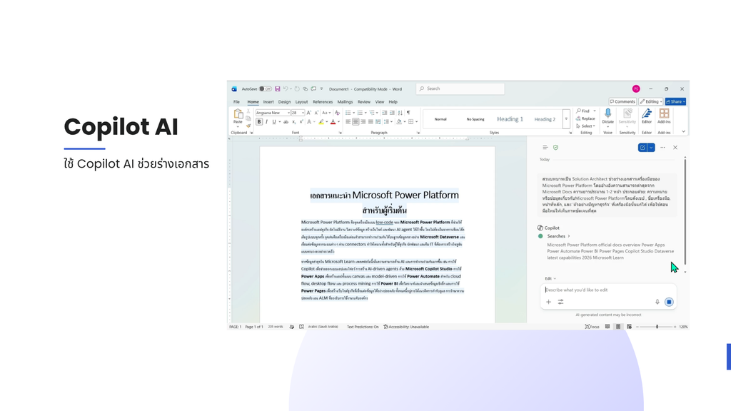Image resolution: width=731 pixels, height=411 pixels.
Task: Click the Comments button
Action: click(x=622, y=101)
